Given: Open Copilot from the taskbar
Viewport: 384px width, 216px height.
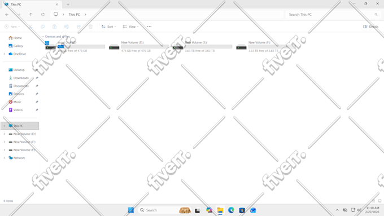Looking at the screenshot, I should pos(209,210).
